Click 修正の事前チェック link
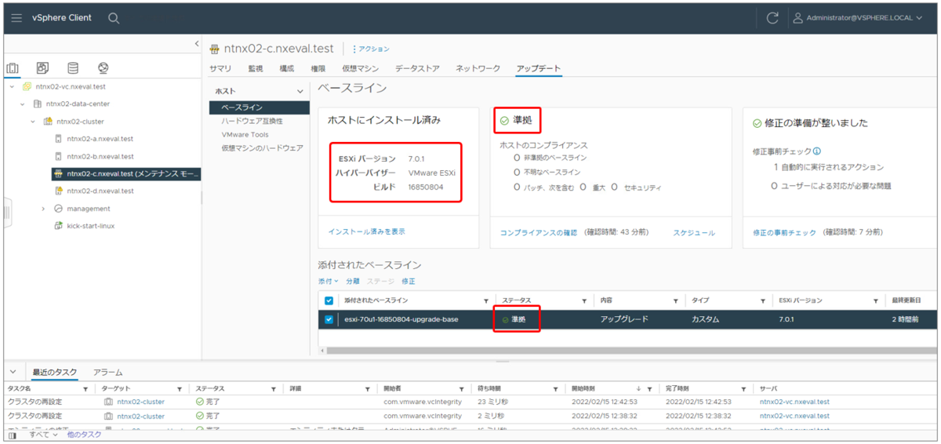 784,233
